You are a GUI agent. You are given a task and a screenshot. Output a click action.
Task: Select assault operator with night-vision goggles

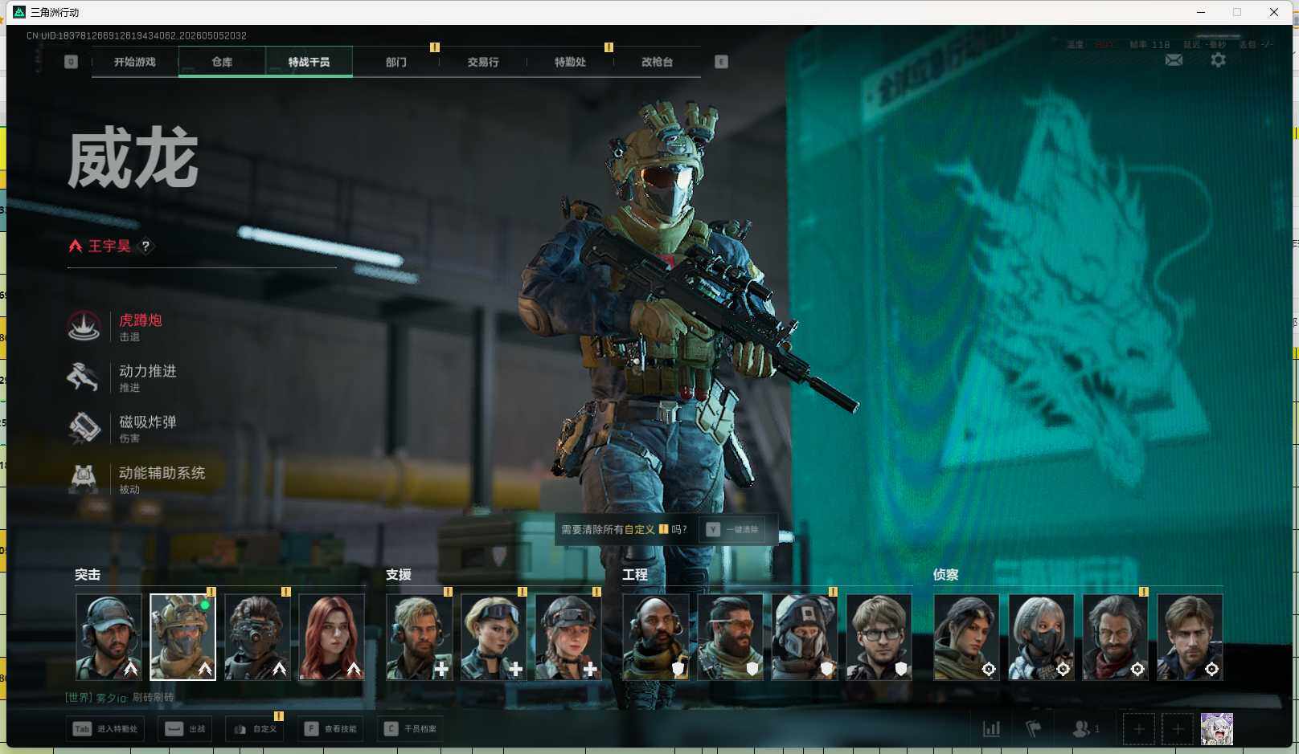click(x=257, y=637)
